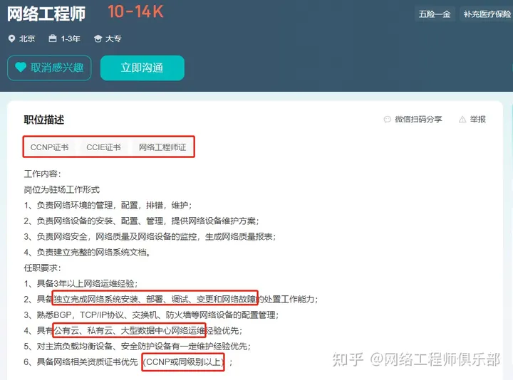
Task: Open 微信扫码分享 share link
Action: 413,120
